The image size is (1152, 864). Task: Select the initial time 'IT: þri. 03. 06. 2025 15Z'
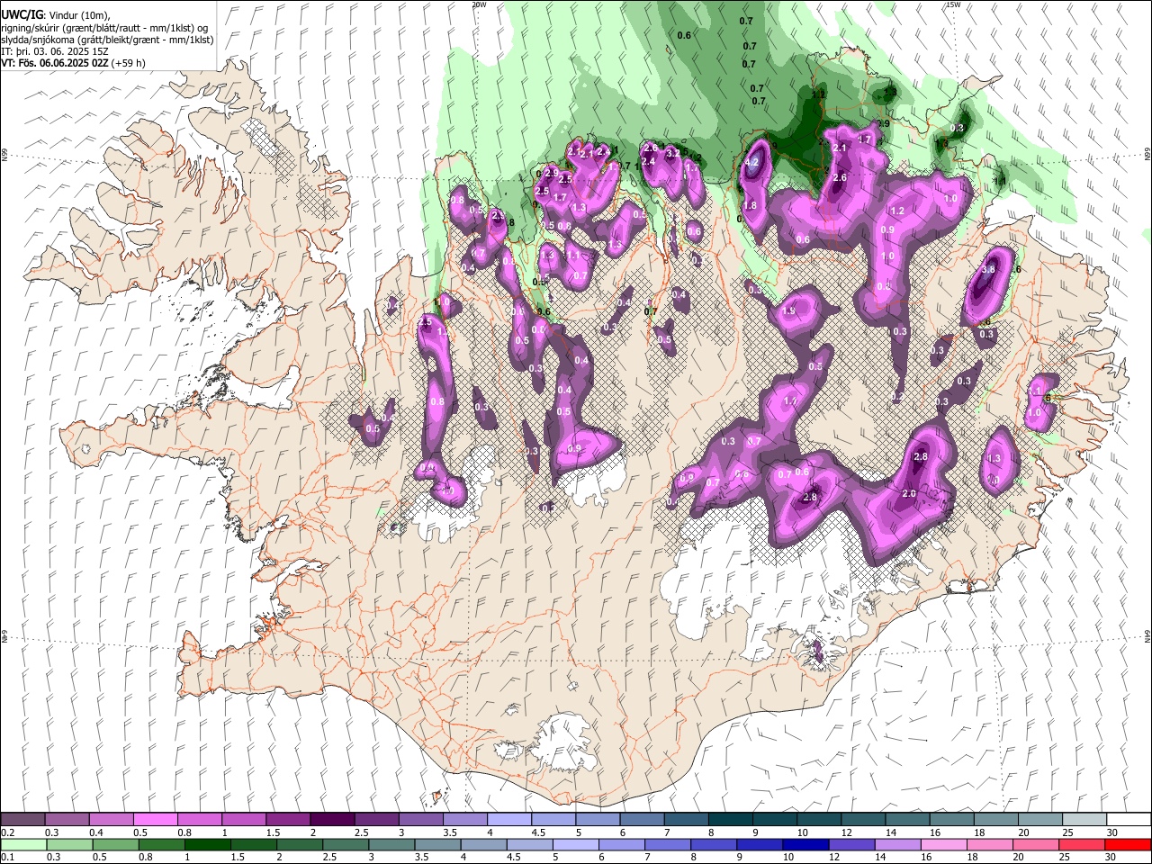(x=55, y=51)
